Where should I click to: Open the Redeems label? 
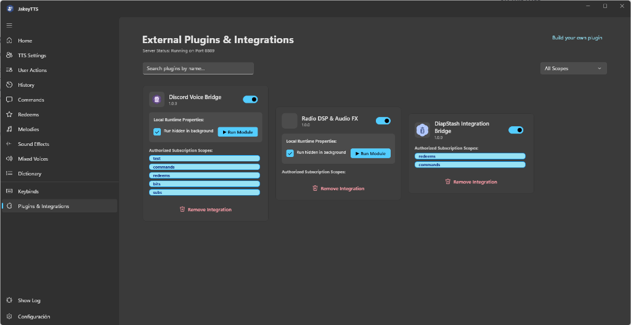pyautogui.click(x=28, y=114)
